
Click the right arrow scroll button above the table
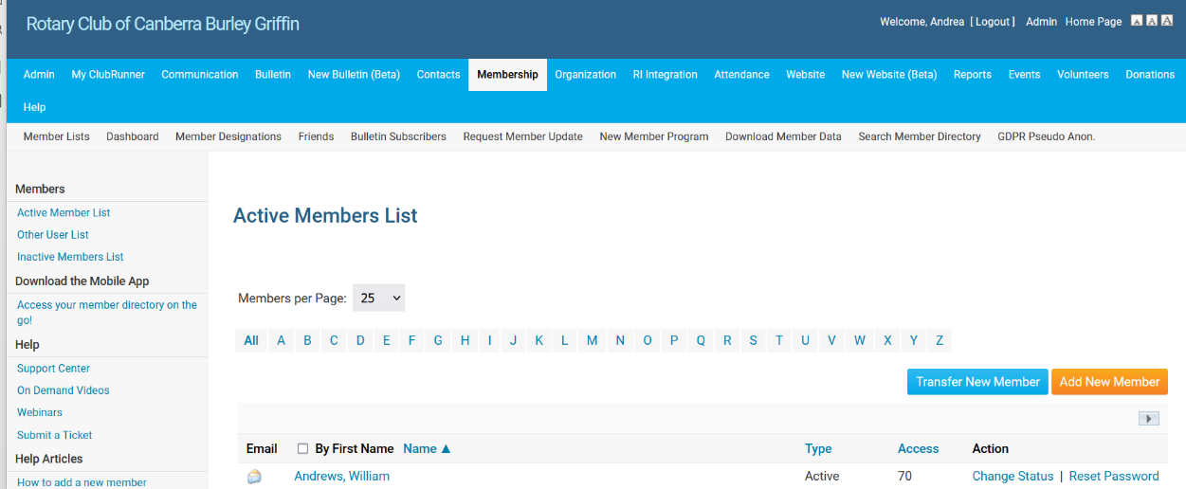point(1148,419)
